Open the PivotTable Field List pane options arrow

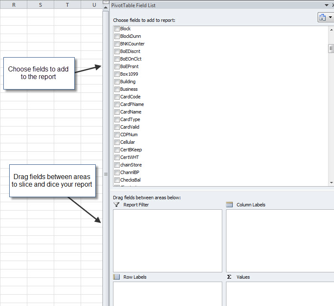326,5
